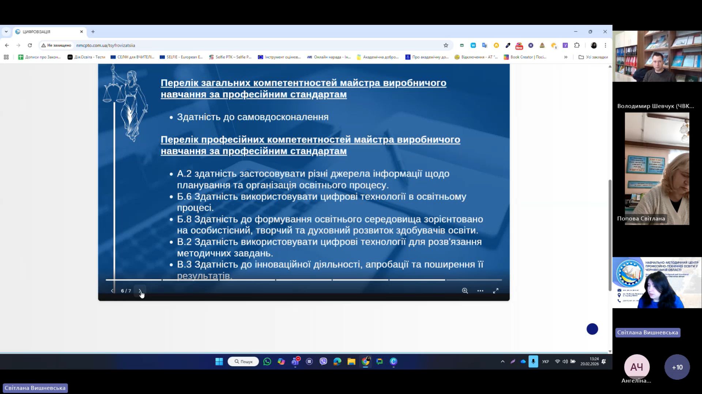Viewport: 702px width, 394px height.
Task: Open the 'Book Creator' bookmark
Action: pyautogui.click(x=525, y=57)
